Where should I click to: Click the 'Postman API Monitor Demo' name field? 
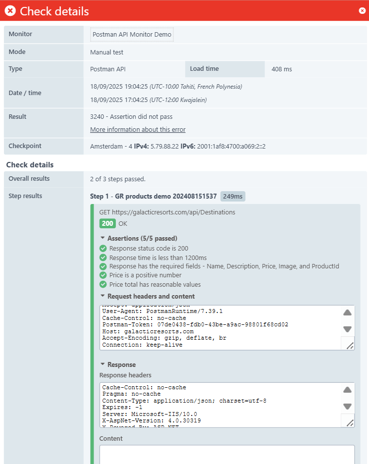pos(131,34)
